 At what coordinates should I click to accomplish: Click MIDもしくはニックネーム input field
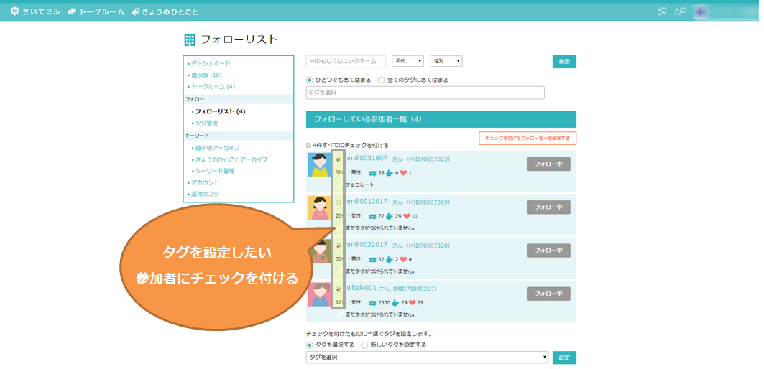coord(346,61)
